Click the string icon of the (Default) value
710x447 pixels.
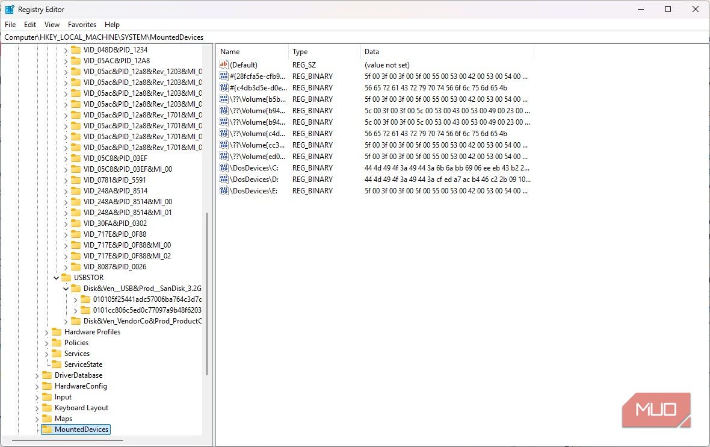pyautogui.click(x=224, y=64)
